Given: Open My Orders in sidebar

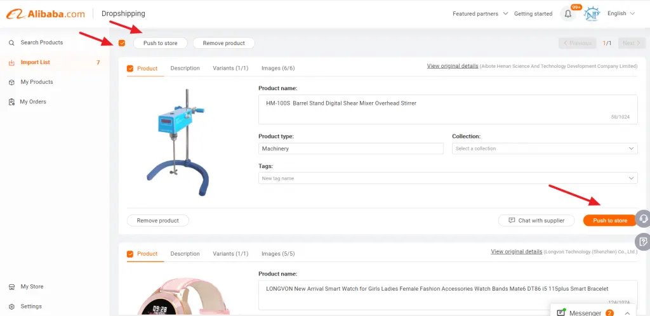Looking at the screenshot, I should tap(33, 102).
